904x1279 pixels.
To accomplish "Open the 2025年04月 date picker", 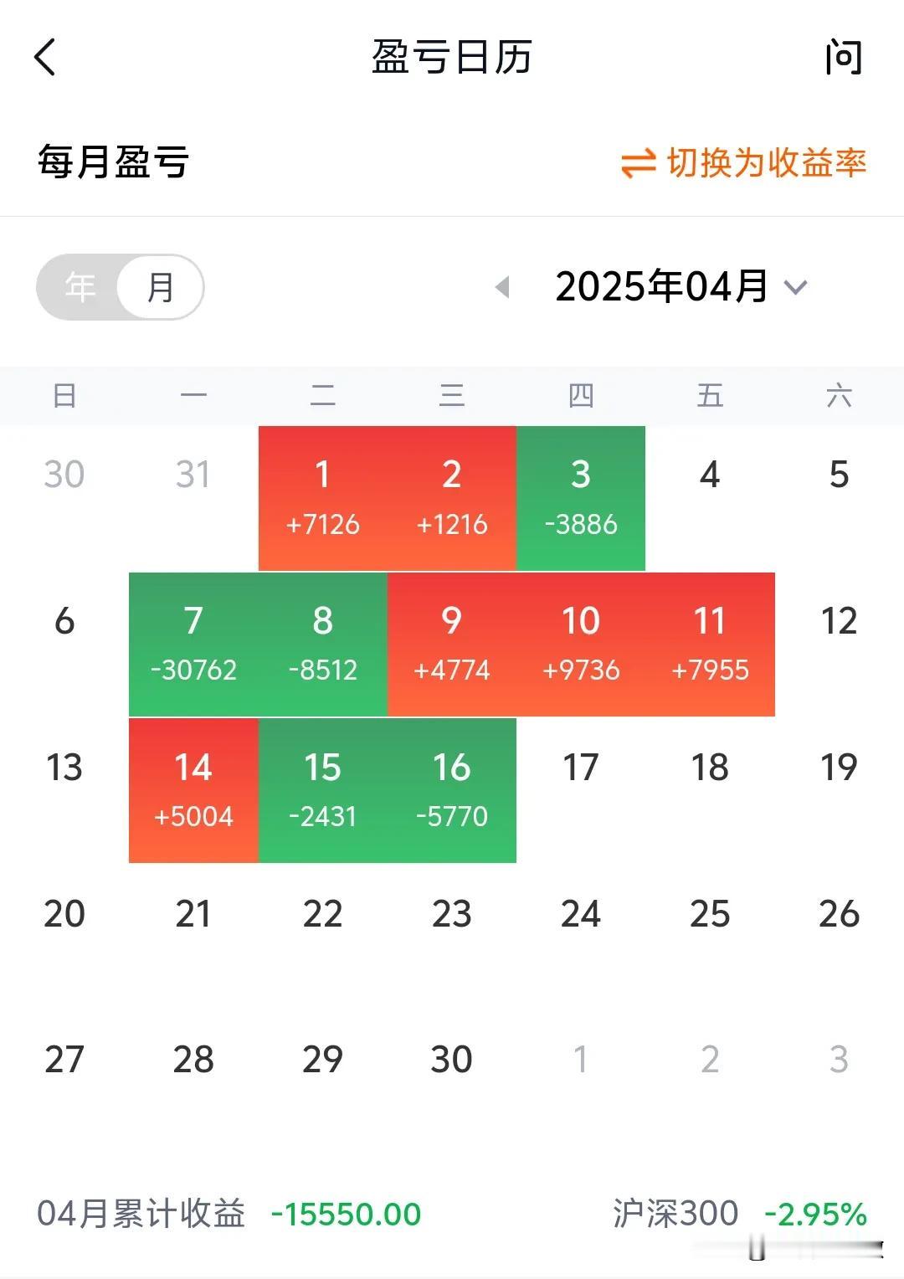I will (x=661, y=287).
